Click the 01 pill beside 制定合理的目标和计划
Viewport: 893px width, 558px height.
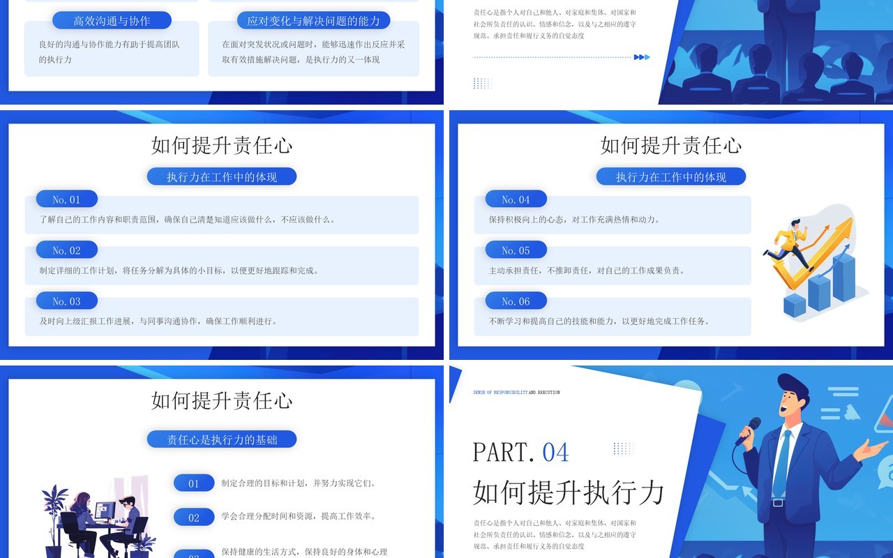[x=194, y=483]
